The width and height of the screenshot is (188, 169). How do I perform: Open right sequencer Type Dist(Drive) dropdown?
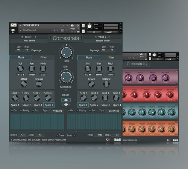[x=114, y=111]
